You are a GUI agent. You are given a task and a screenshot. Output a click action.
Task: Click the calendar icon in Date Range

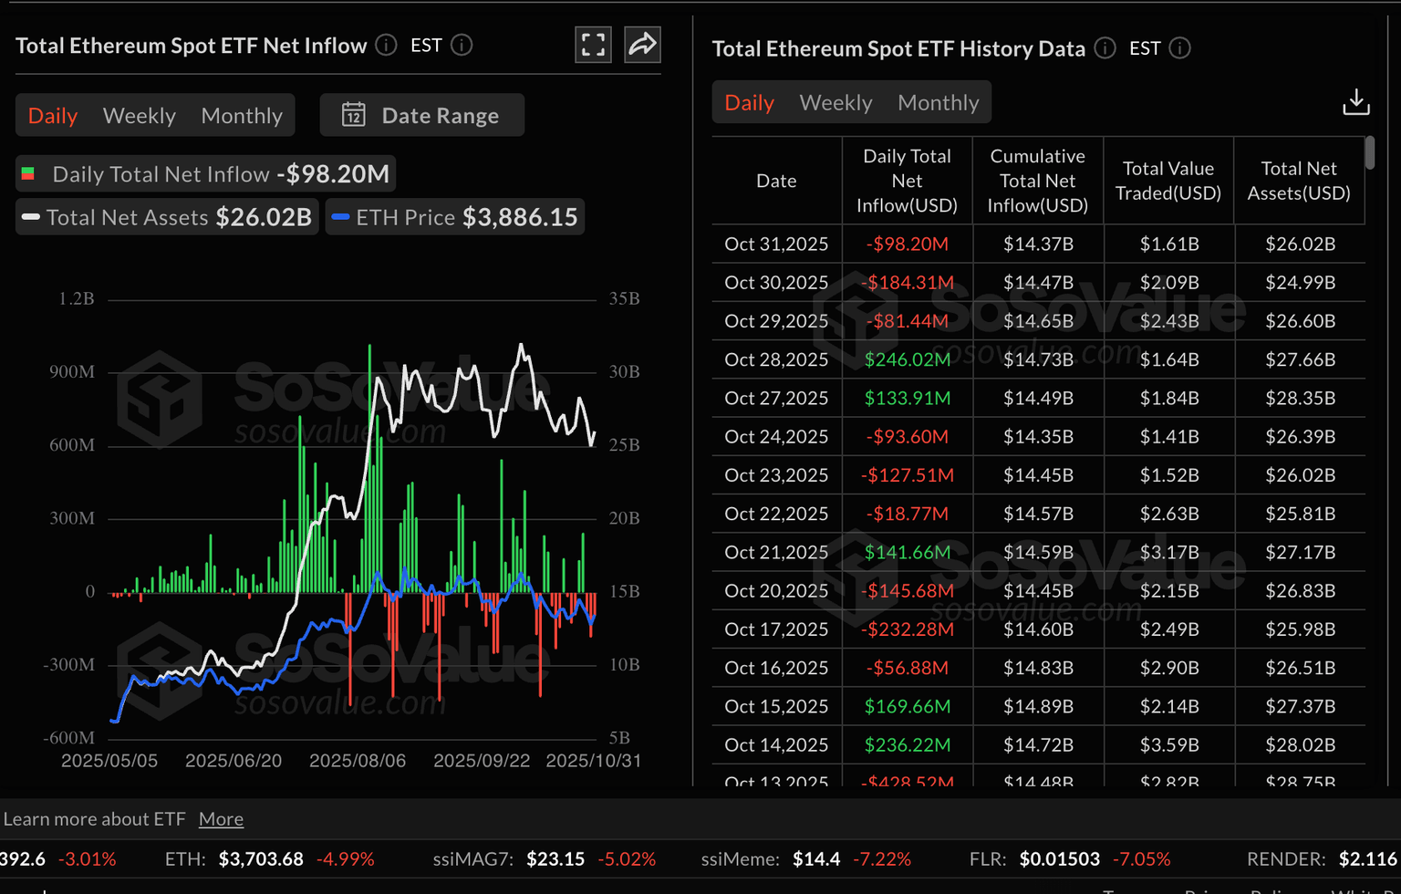354,115
